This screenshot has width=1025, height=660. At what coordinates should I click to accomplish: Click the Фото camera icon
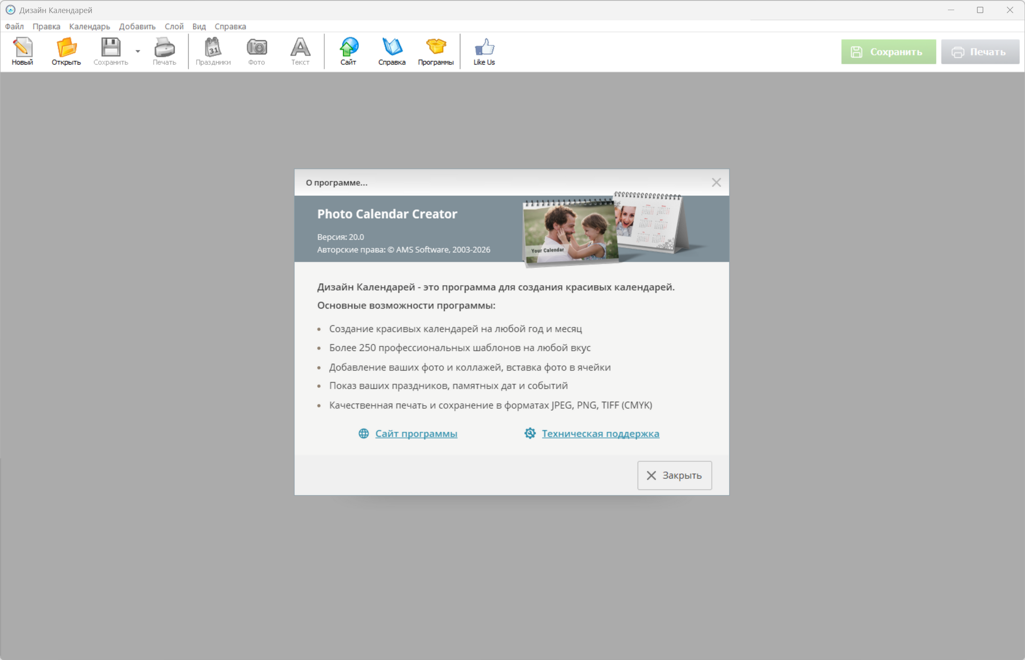[256, 47]
